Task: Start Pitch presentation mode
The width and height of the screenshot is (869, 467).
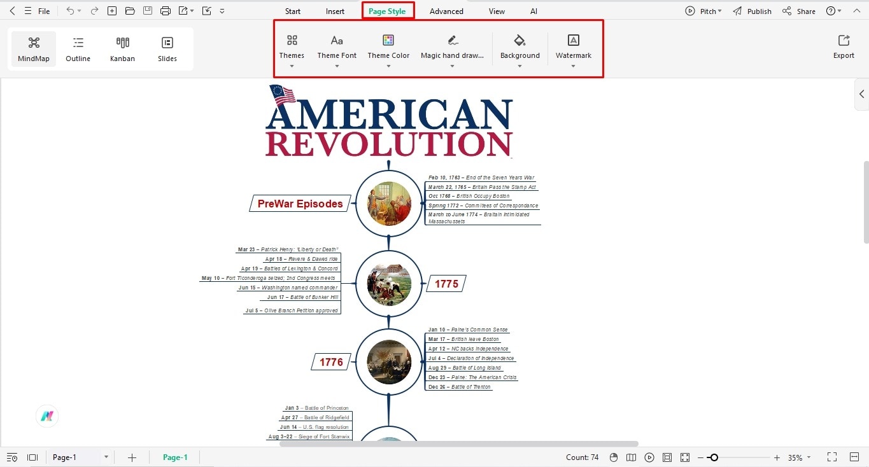Action: pyautogui.click(x=703, y=11)
